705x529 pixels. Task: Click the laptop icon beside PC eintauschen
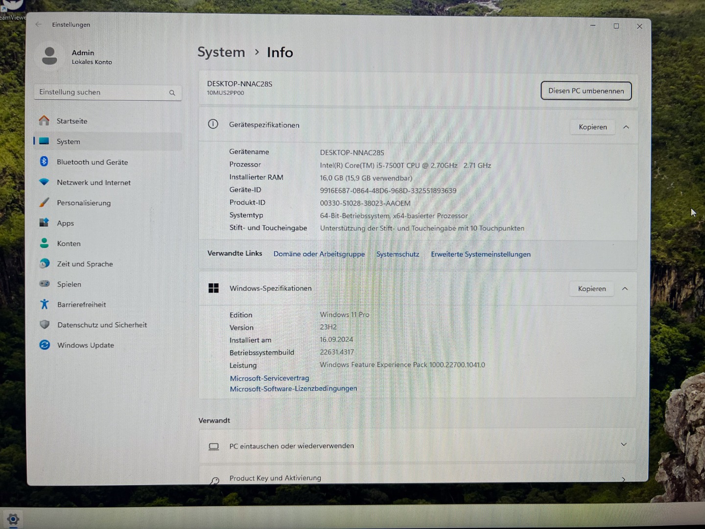[214, 446]
